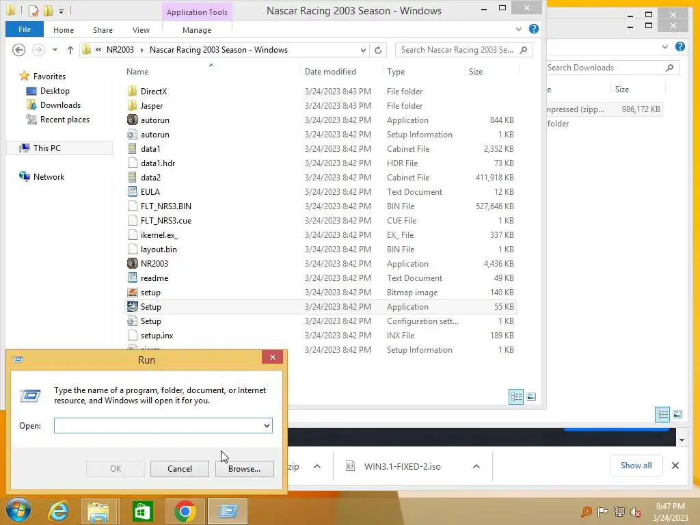700x525 pixels.
Task: Open Google Chrome from the taskbar
Action: pyautogui.click(x=185, y=511)
